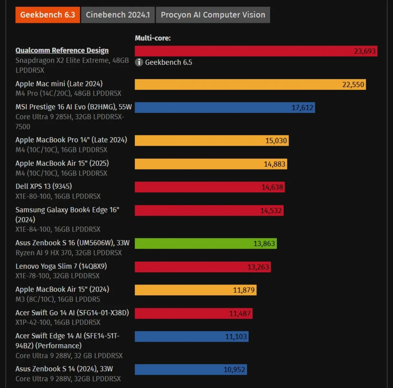Click the Apple Mac mini 22,550 bar
The image size is (393, 388).
click(250, 84)
